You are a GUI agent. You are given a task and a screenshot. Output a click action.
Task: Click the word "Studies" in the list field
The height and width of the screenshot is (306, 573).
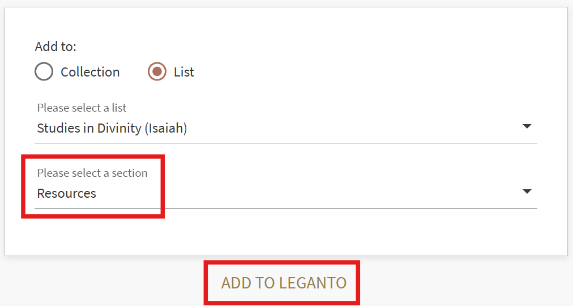point(58,128)
